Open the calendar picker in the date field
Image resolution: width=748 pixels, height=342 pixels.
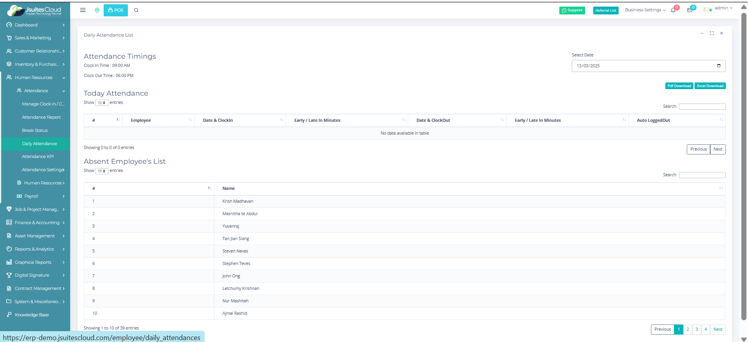point(718,66)
